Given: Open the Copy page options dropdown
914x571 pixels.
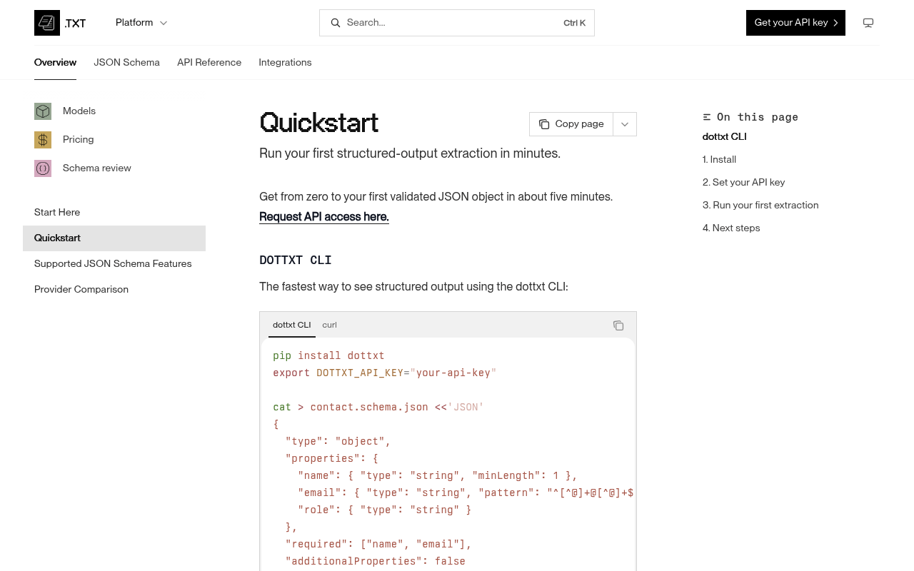Looking at the screenshot, I should click(x=625, y=124).
